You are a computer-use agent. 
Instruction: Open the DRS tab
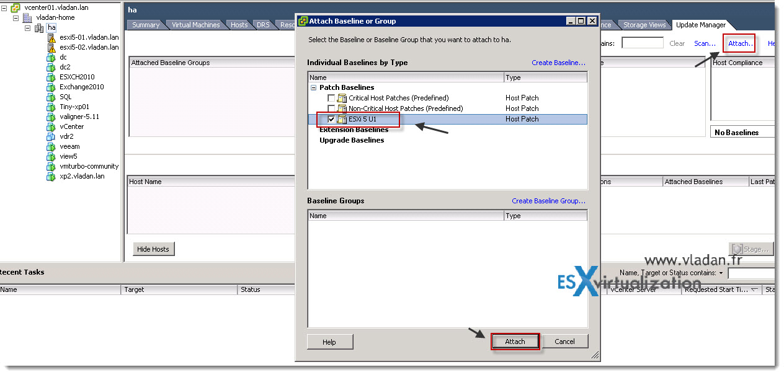pyautogui.click(x=263, y=25)
